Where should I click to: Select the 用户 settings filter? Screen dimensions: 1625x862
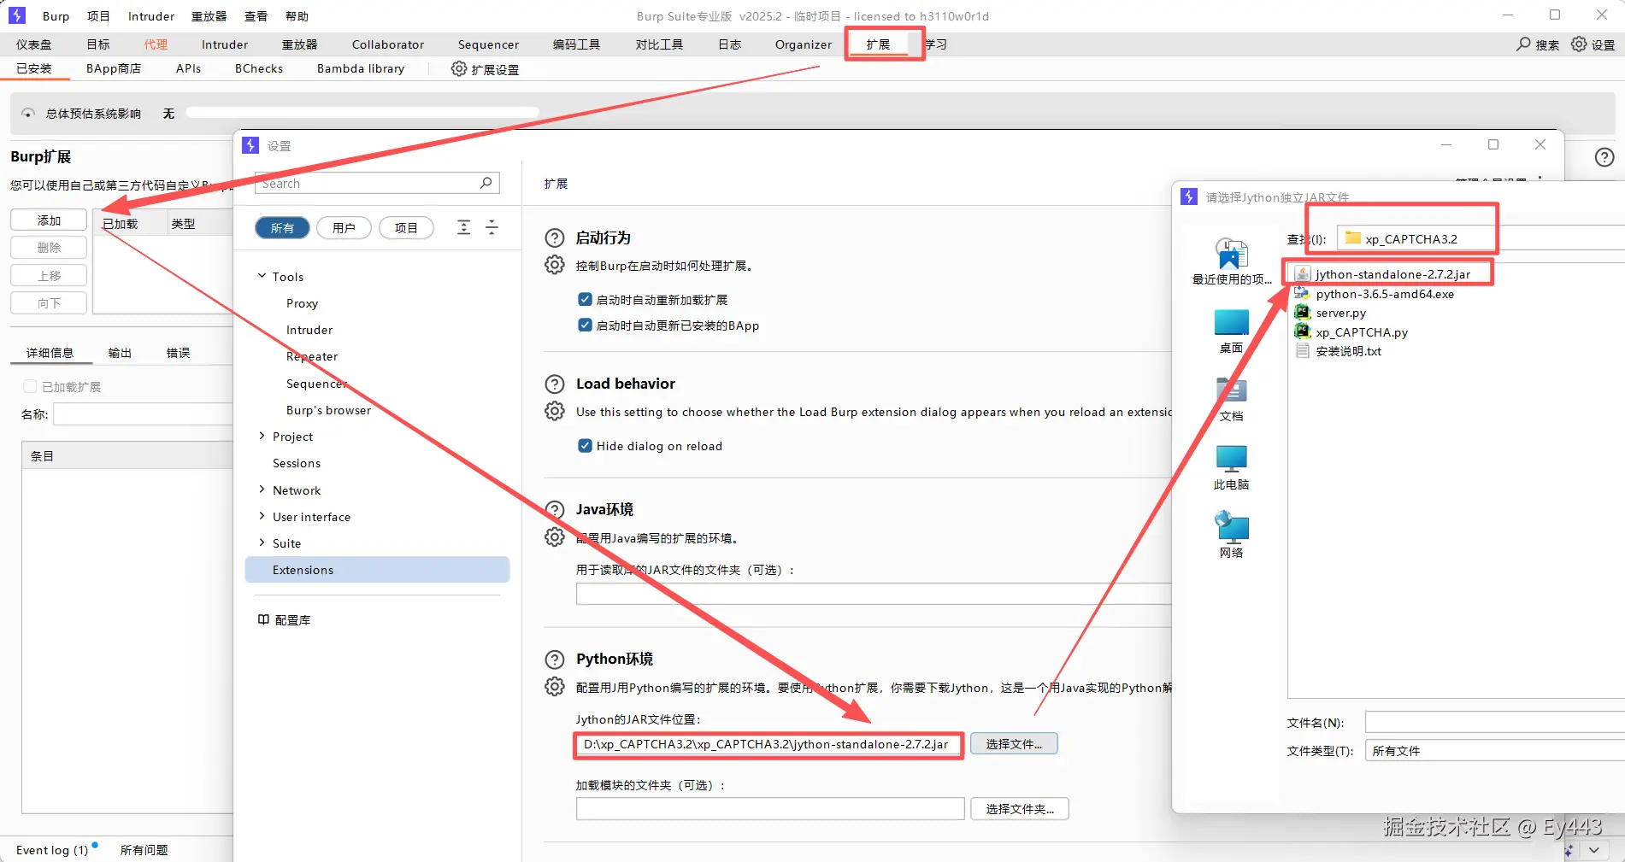tap(344, 227)
